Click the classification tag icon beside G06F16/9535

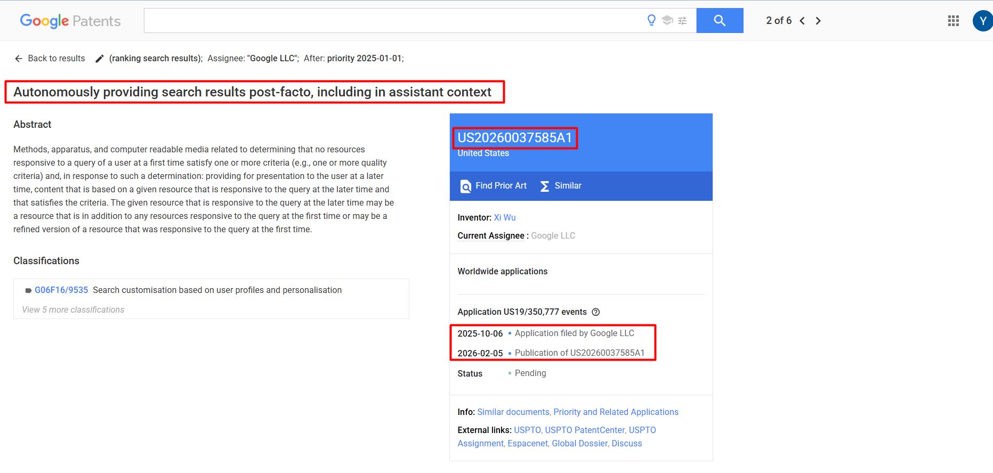28,290
